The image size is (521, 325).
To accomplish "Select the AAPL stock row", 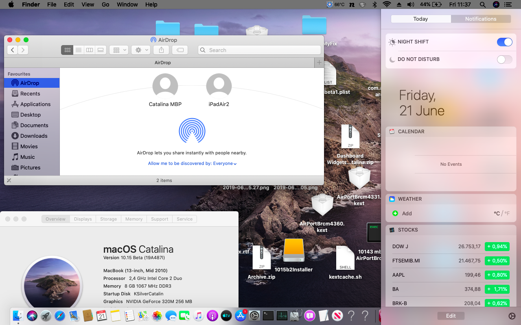I will point(450,275).
